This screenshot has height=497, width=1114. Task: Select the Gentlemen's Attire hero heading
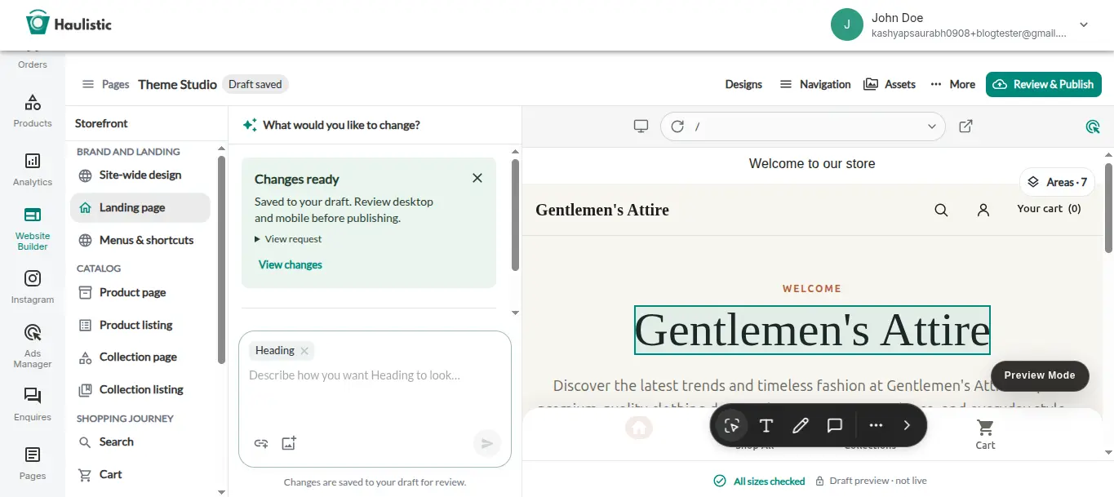812,330
